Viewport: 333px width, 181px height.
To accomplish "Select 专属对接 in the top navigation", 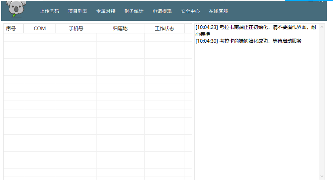I will tap(106, 11).
